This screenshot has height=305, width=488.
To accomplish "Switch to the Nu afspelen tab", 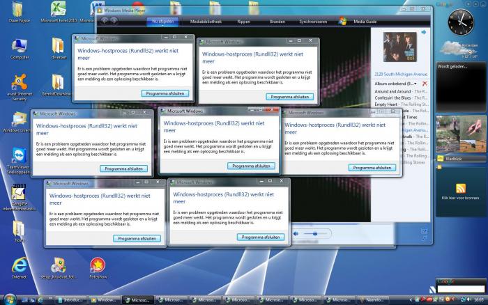I will pos(162,22).
